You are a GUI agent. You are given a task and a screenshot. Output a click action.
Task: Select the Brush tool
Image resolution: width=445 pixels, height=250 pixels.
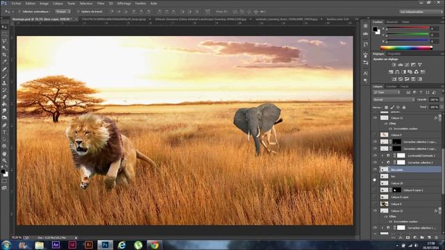coord(5,76)
